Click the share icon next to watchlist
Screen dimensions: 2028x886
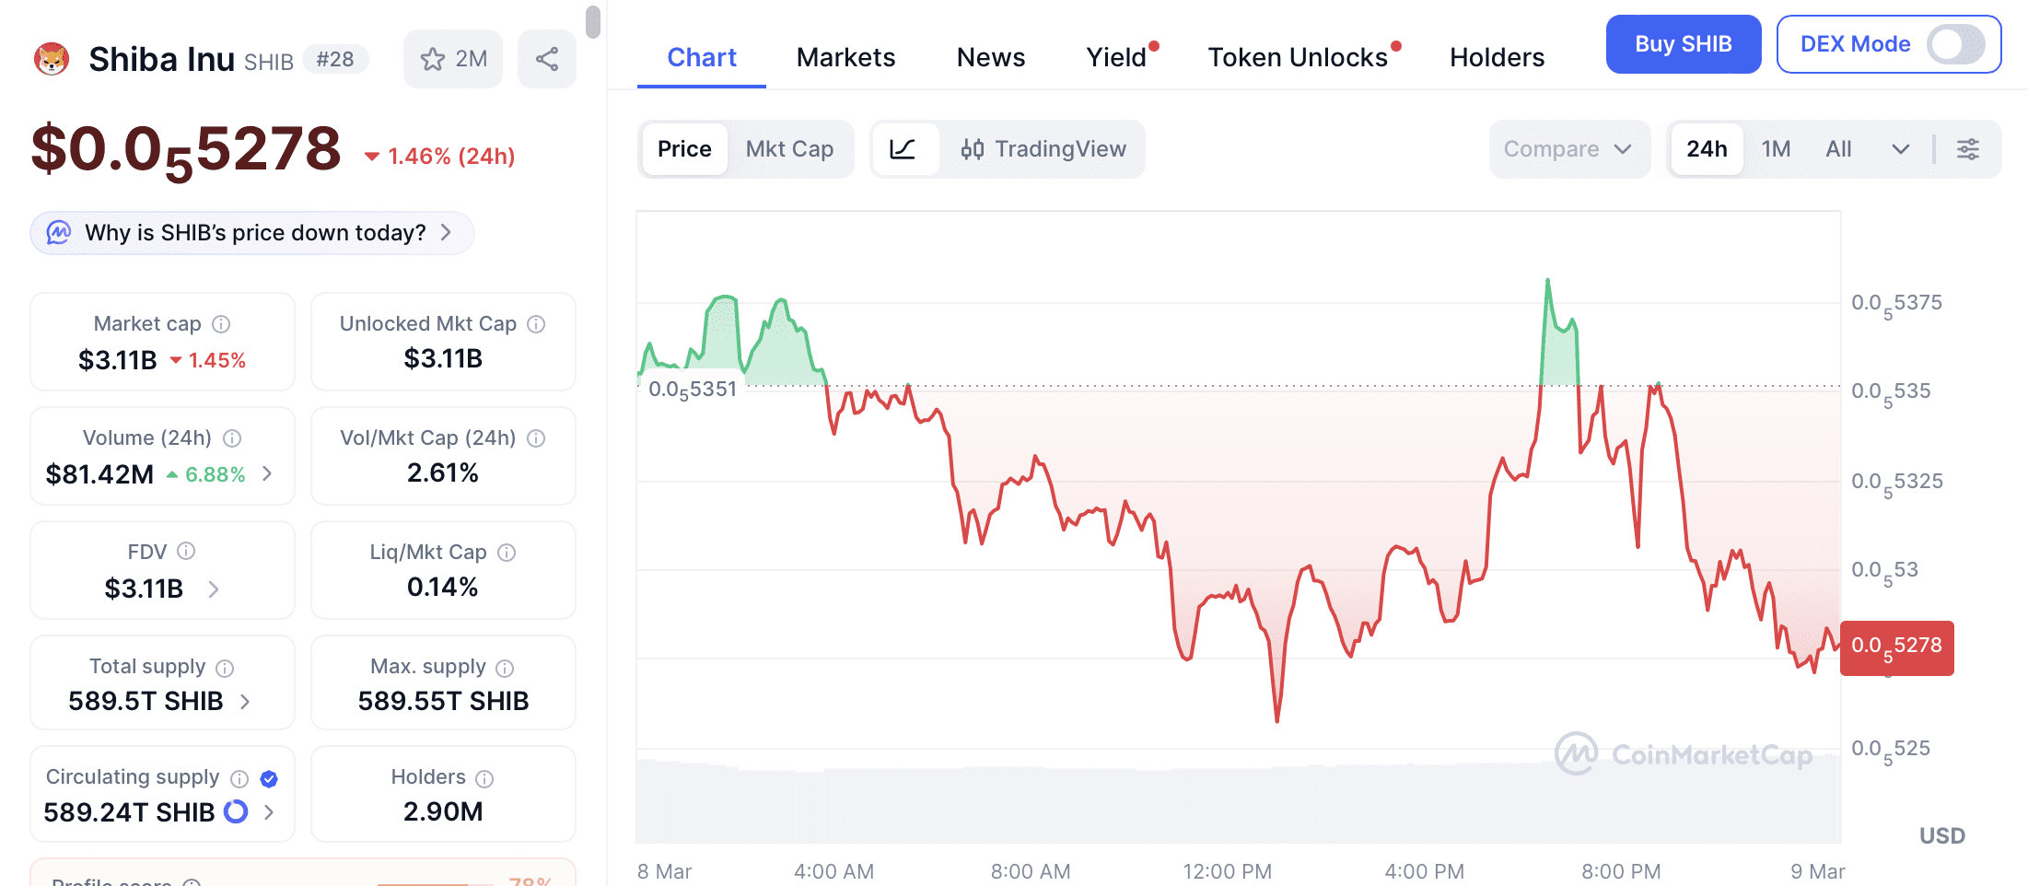point(547,59)
